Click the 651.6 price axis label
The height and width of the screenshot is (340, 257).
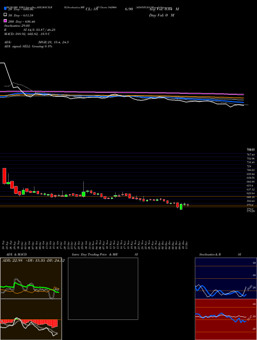[x=250, y=185]
